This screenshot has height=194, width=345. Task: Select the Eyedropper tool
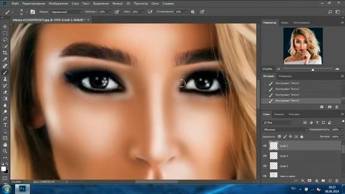pos(5,59)
